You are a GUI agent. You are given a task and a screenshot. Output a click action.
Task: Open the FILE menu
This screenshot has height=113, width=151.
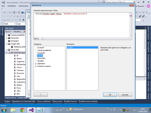[x=3, y=6]
